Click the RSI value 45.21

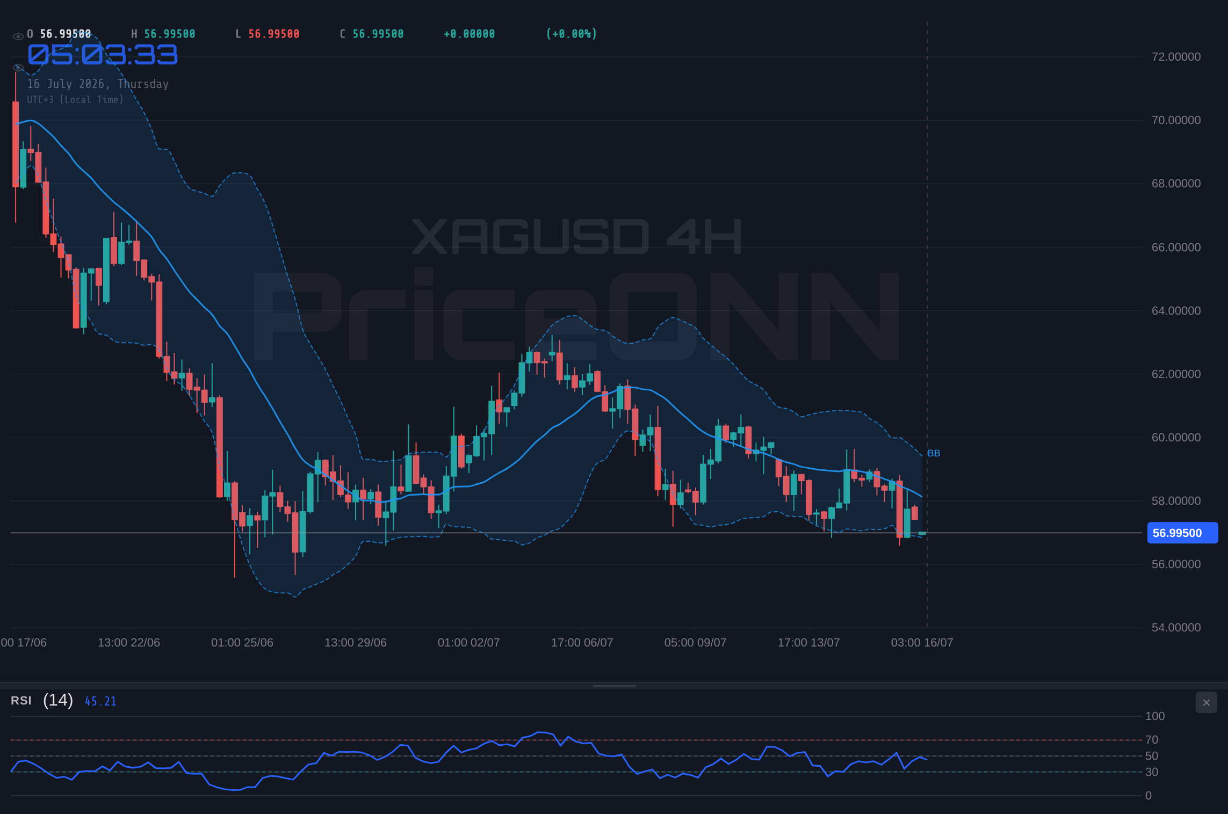point(100,701)
